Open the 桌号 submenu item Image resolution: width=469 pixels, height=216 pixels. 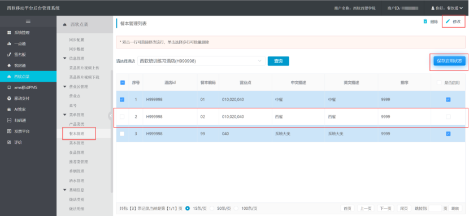click(x=73, y=105)
